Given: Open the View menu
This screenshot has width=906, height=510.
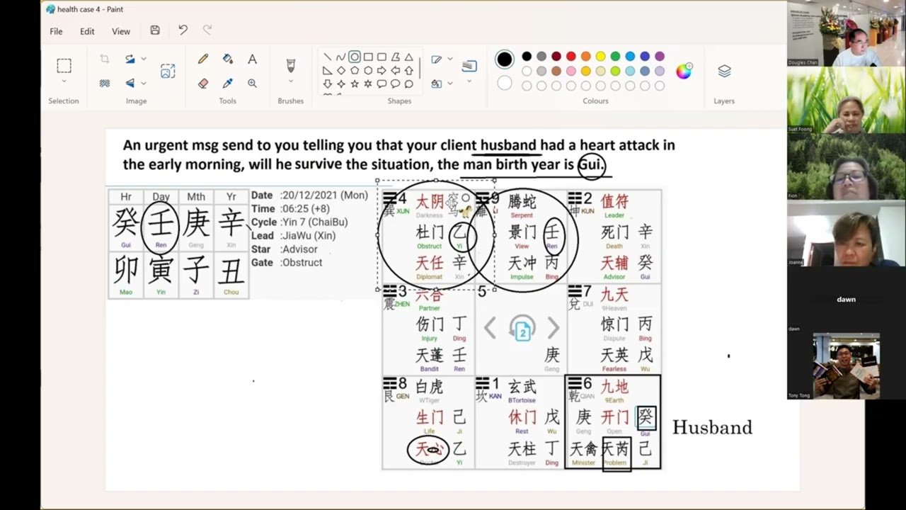Looking at the screenshot, I should coord(121,31).
